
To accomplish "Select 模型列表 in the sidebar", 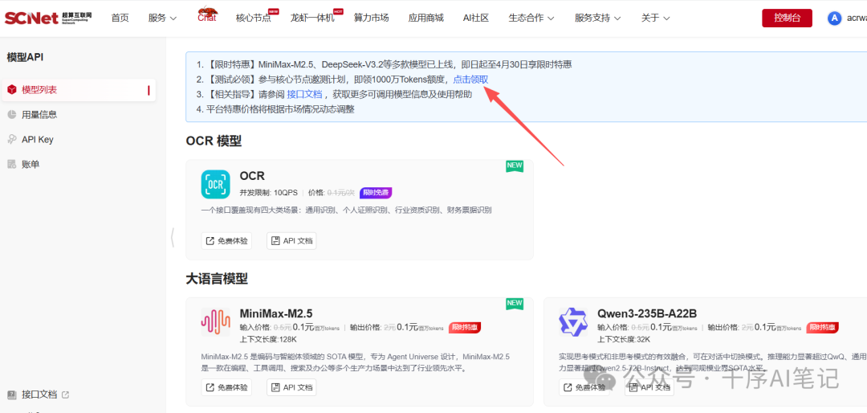I will tap(79, 90).
